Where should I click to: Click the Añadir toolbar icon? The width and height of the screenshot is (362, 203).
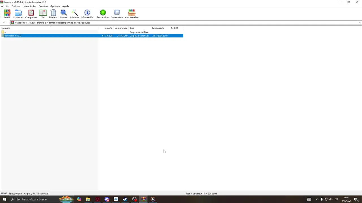7,14
